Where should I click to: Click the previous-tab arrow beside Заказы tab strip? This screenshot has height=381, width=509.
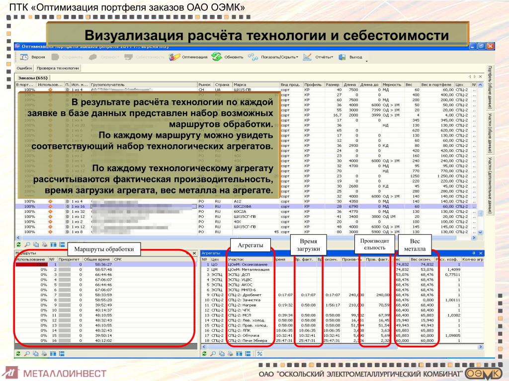click(469, 77)
